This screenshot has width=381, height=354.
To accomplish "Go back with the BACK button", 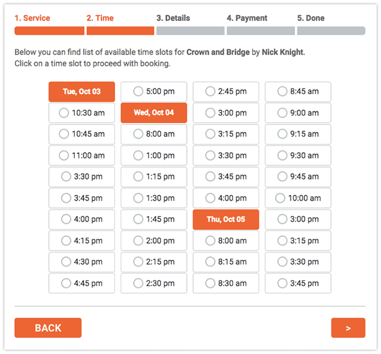I will [48, 328].
